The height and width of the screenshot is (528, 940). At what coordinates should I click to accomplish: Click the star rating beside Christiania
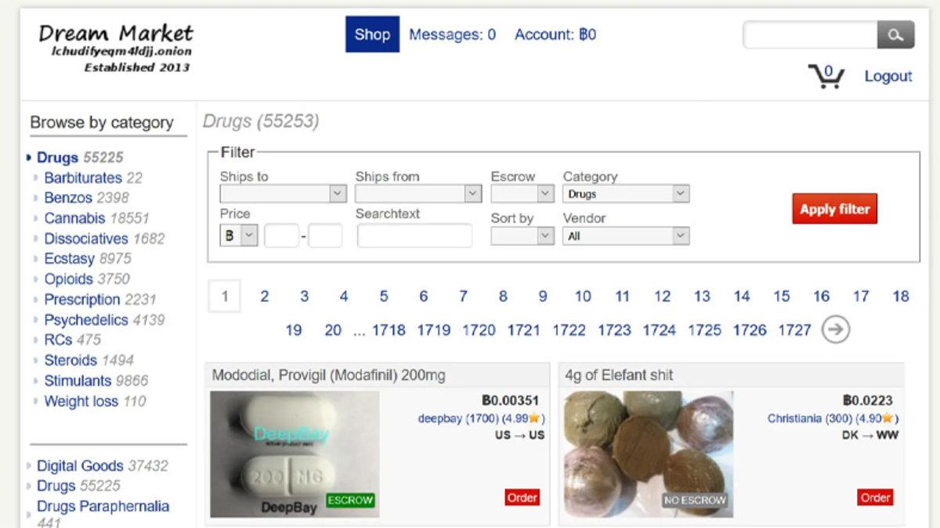pos(886,418)
